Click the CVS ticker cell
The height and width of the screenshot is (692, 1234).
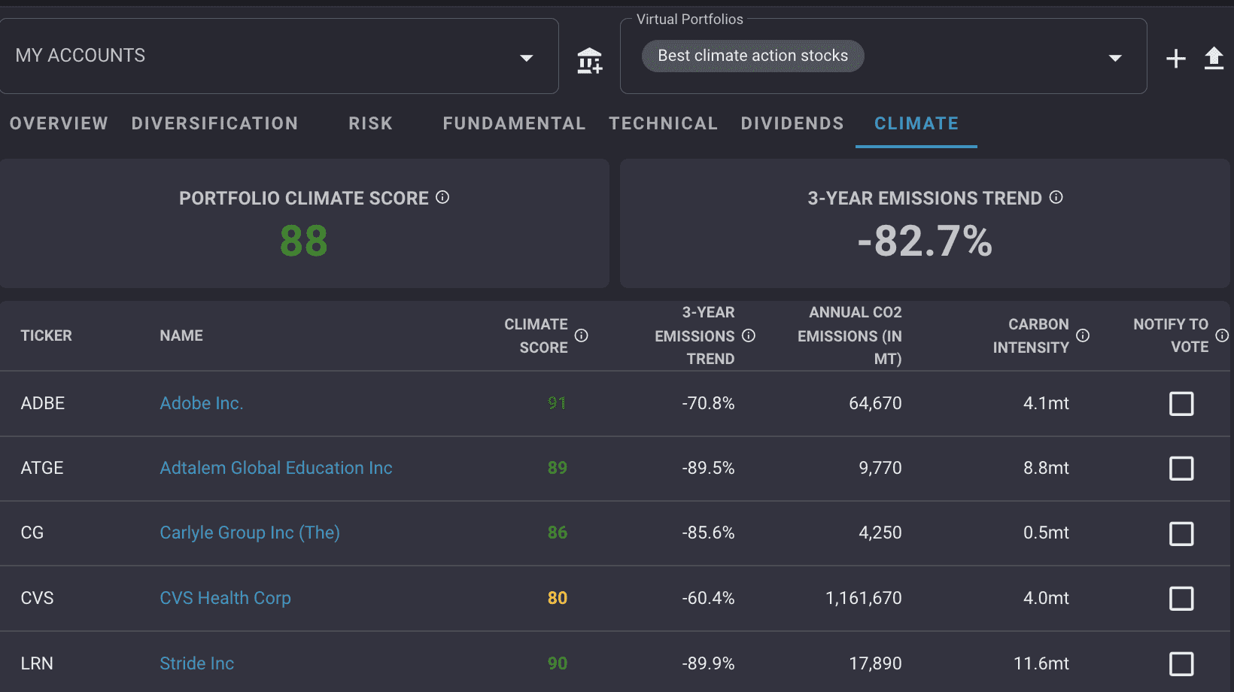(37, 598)
